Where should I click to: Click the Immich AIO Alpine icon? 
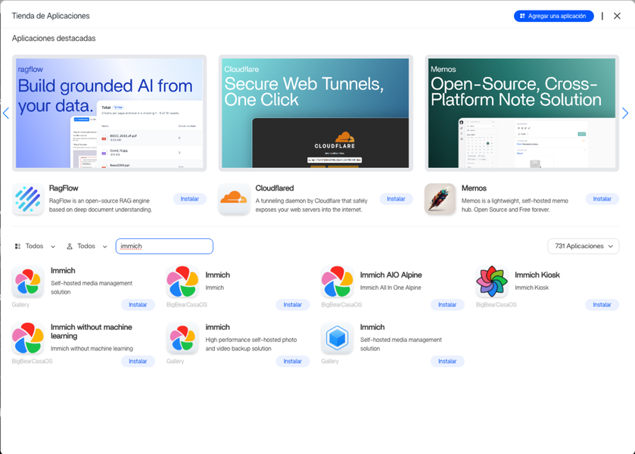pyautogui.click(x=337, y=281)
